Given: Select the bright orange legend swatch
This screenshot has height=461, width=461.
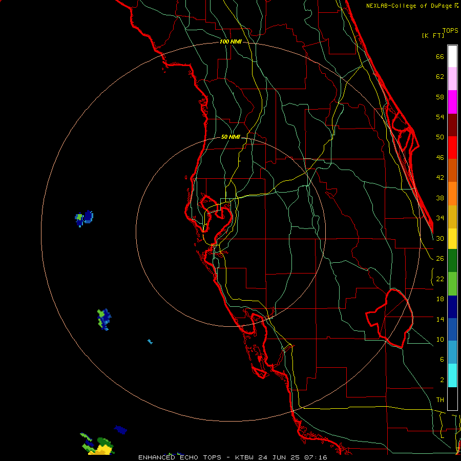Looking at the screenshot, I should (452, 194).
